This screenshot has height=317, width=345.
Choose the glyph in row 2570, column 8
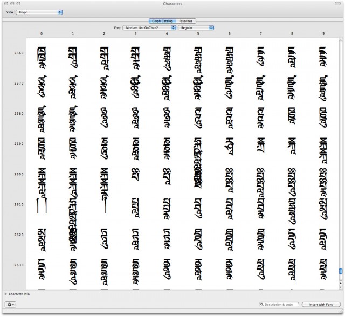292,84
